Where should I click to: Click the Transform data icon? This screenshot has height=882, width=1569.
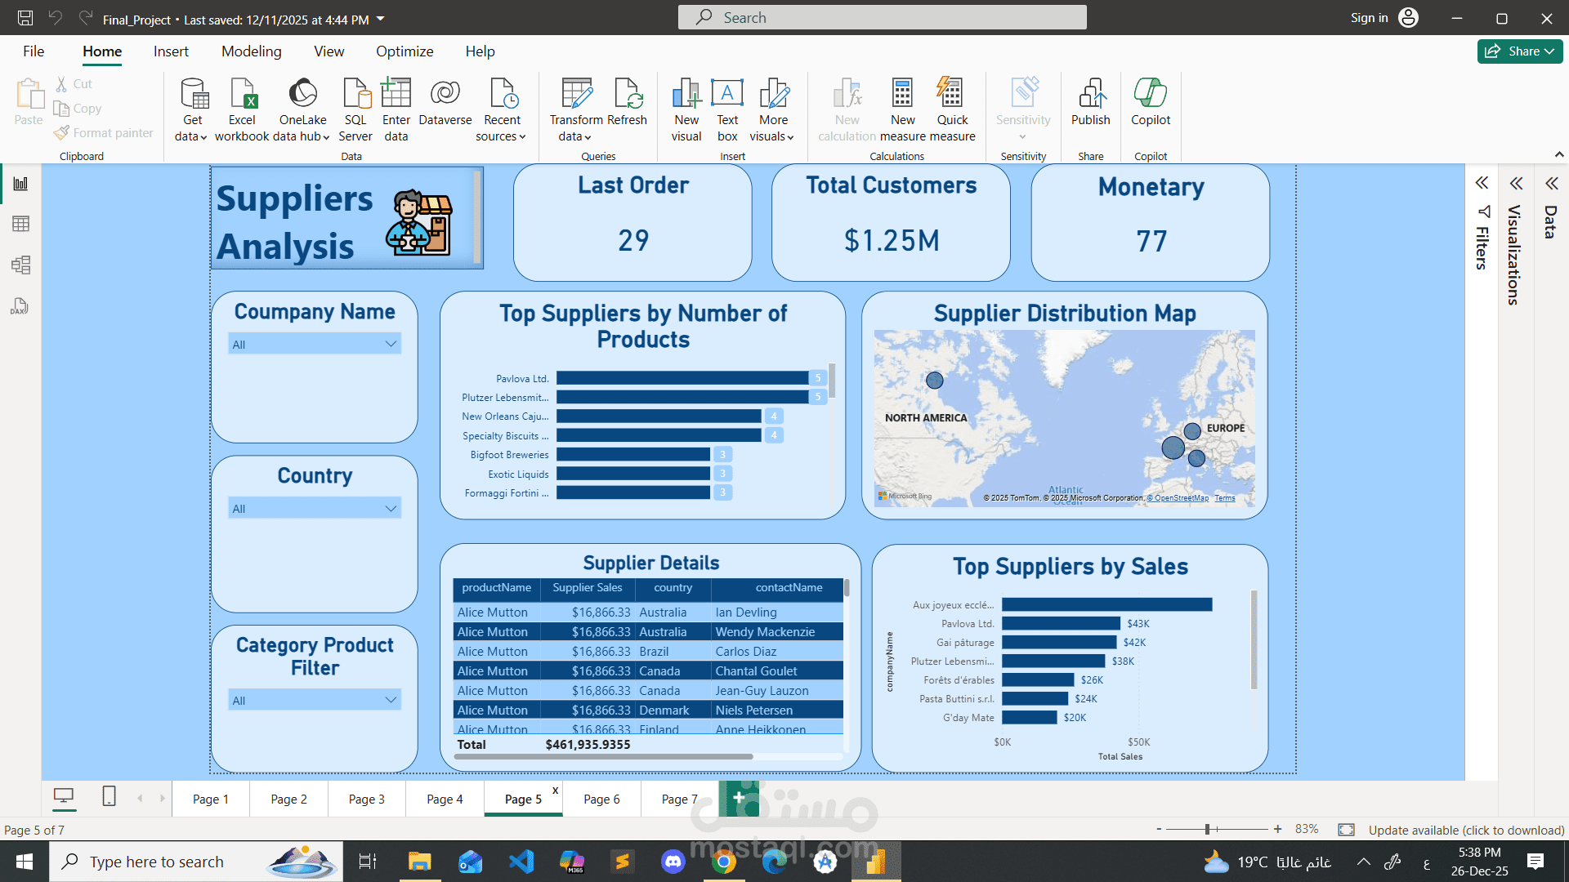tap(576, 94)
